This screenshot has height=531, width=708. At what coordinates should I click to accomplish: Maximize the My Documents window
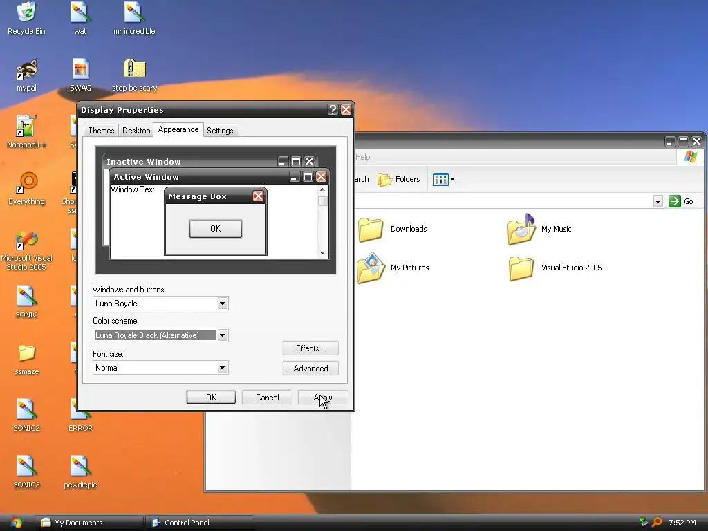tap(684, 142)
